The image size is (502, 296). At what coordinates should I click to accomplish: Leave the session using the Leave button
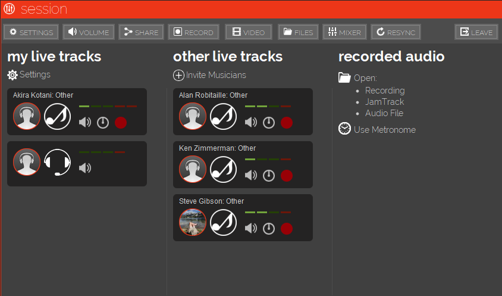pos(476,32)
